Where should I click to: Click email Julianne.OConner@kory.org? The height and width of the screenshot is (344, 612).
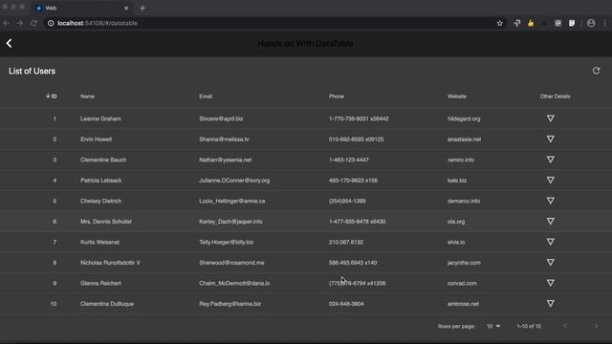pyautogui.click(x=234, y=181)
